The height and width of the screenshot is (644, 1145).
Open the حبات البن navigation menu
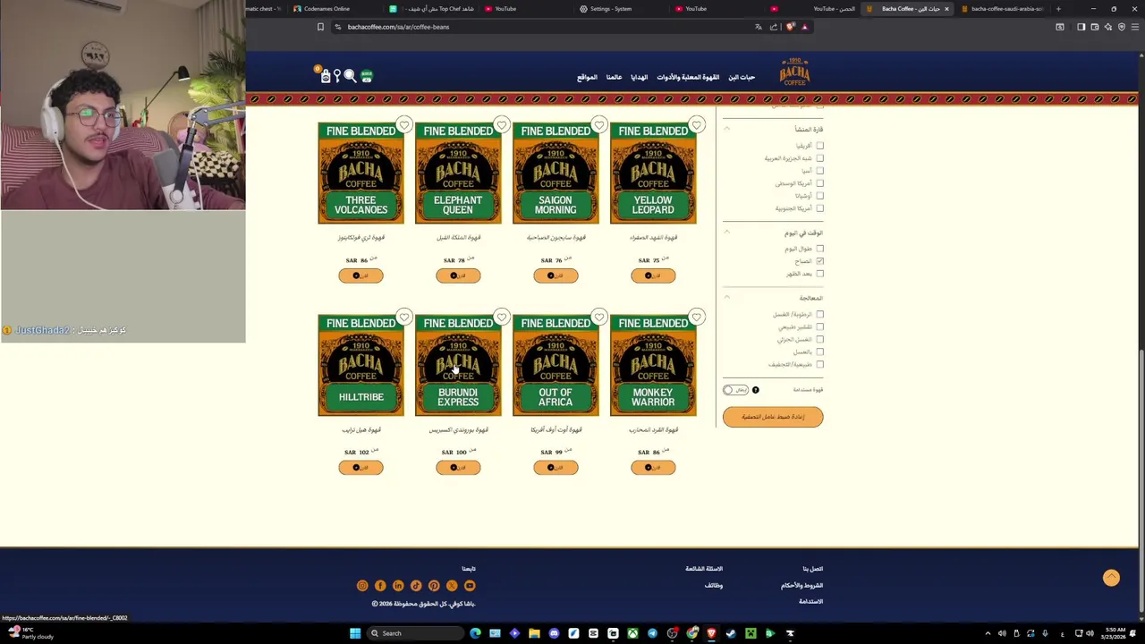pyautogui.click(x=742, y=77)
